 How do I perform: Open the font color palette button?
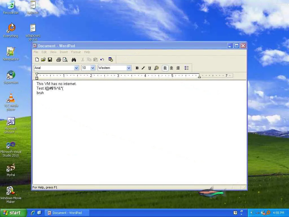pyautogui.click(x=156, y=68)
